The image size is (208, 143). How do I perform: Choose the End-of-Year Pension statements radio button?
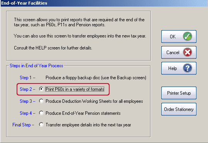[x=41, y=113]
